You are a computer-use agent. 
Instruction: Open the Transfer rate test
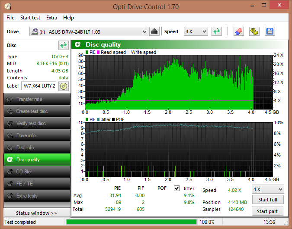coord(37,99)
